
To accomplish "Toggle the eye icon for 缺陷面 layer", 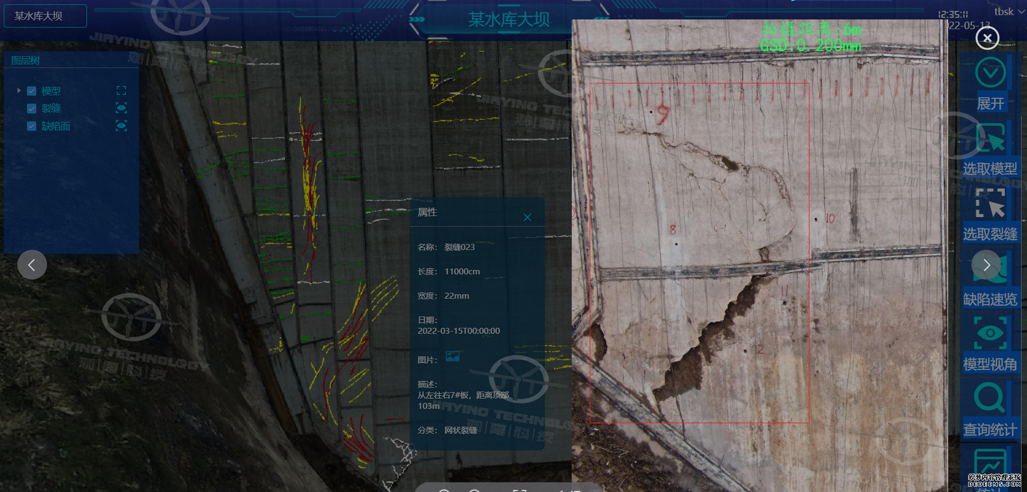I will (x=121, y=126).
